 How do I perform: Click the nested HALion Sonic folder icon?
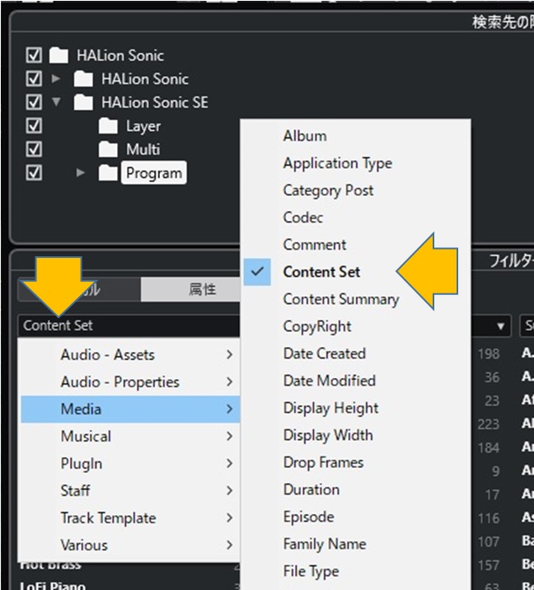pyautogui.click(x=83, y=78)
